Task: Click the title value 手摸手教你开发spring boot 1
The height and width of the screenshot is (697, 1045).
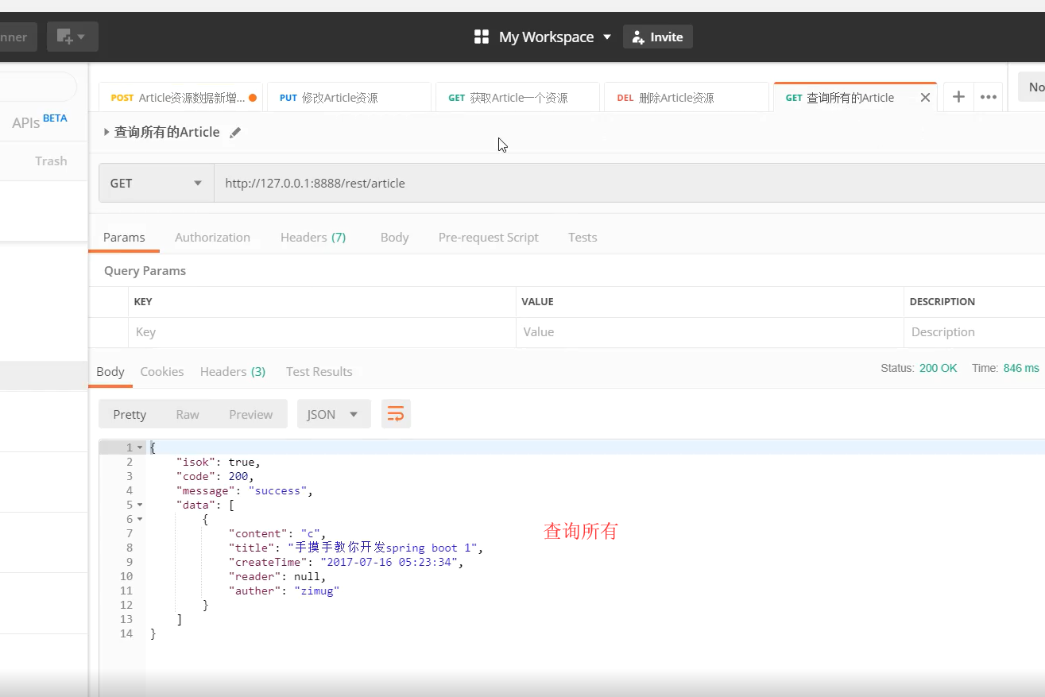Action: pyautogui.click(x=383, y=548)
